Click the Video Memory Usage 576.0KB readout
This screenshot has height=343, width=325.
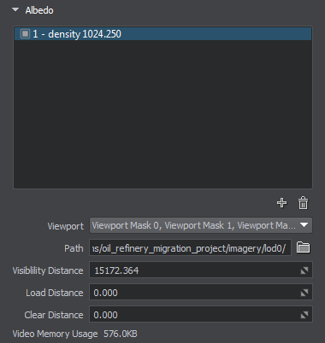tap(74, 334)
